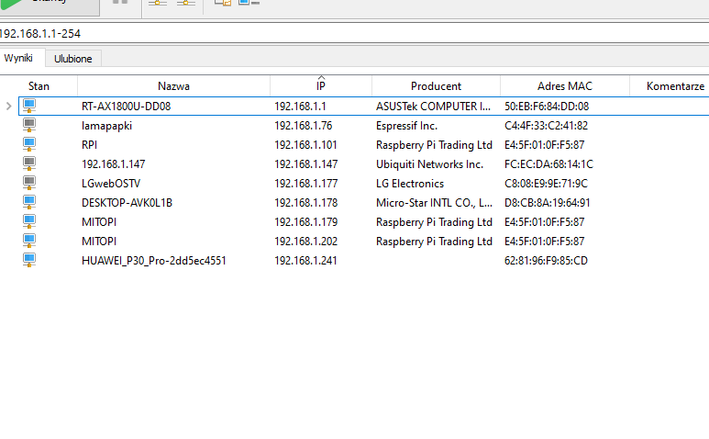Image resolution: width=709 pixels, height=439 pixels.
Task: Click the Ubiquiti Networks Inc. cell
Action: tap(429, 164)
